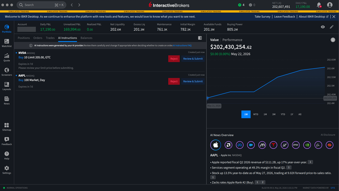Click the Take Survey link
Screen dimensions: 339x191
coord(262,17)
